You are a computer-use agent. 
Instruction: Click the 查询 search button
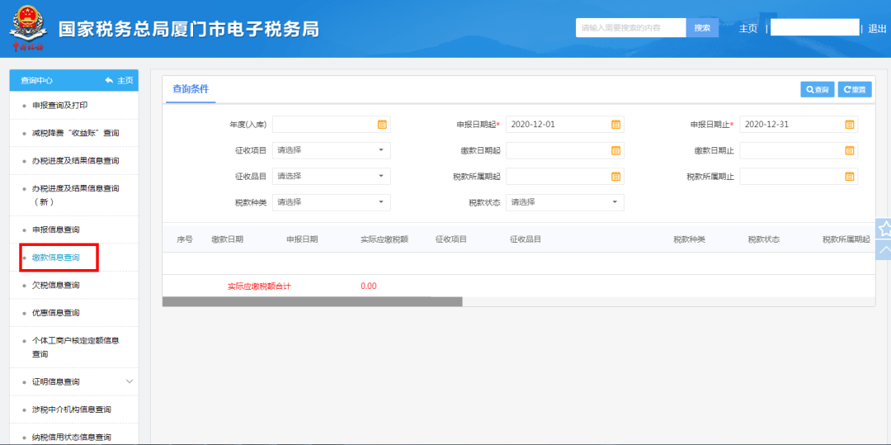817,90
